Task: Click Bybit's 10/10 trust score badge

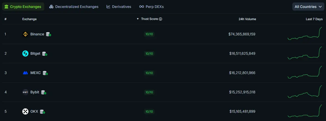Action: click(x=149, y=92)
